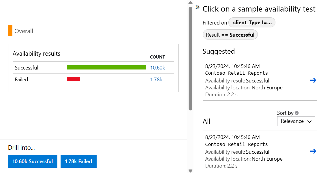This screenshot has height=173, width=323.
Task: Toggle the Result == Successful filter chip
Action: pos(230,34)
